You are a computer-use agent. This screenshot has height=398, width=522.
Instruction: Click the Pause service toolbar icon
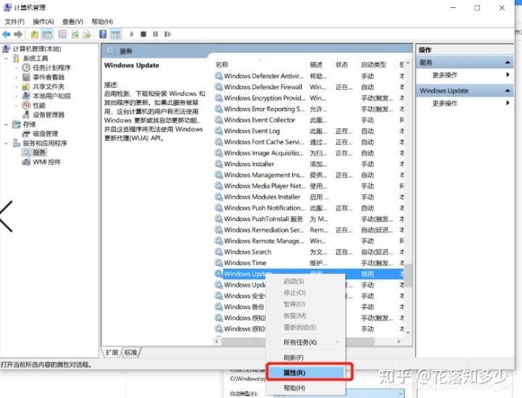tap(155, 34)
